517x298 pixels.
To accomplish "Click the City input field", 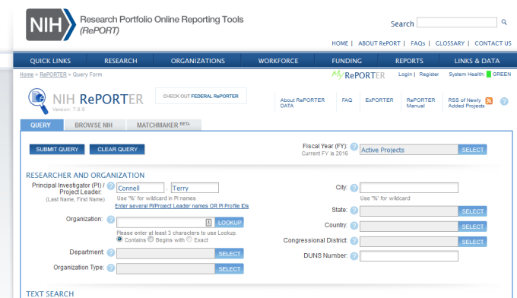I will click(x=409, y=188).
